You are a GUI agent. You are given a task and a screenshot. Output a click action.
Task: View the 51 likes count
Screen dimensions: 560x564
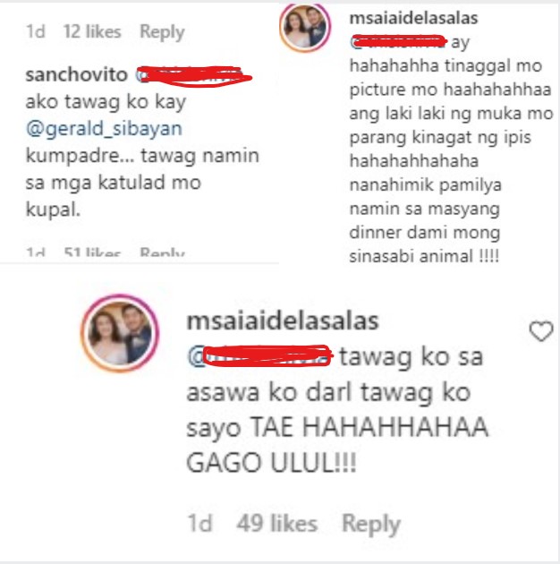92,252
